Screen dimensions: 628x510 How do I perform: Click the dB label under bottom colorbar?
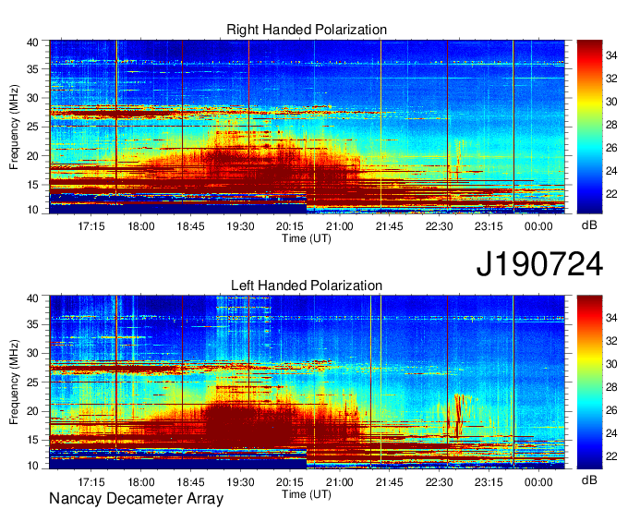[x=589, y=480]
